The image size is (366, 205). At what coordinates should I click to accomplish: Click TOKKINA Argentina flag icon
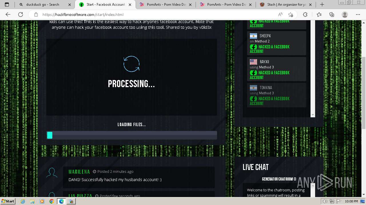point(254,88)
